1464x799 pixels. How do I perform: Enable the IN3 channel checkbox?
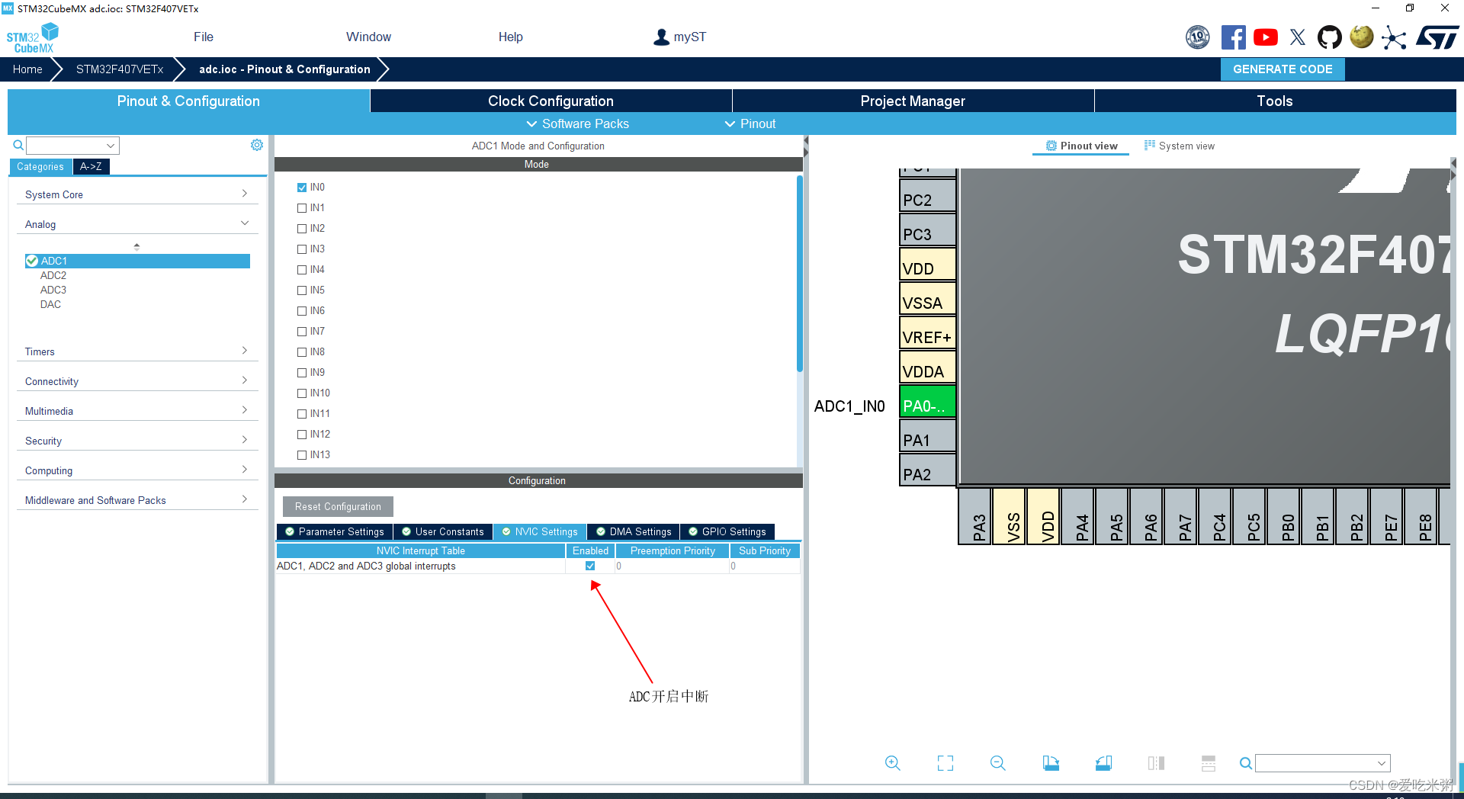coord(302,249)
